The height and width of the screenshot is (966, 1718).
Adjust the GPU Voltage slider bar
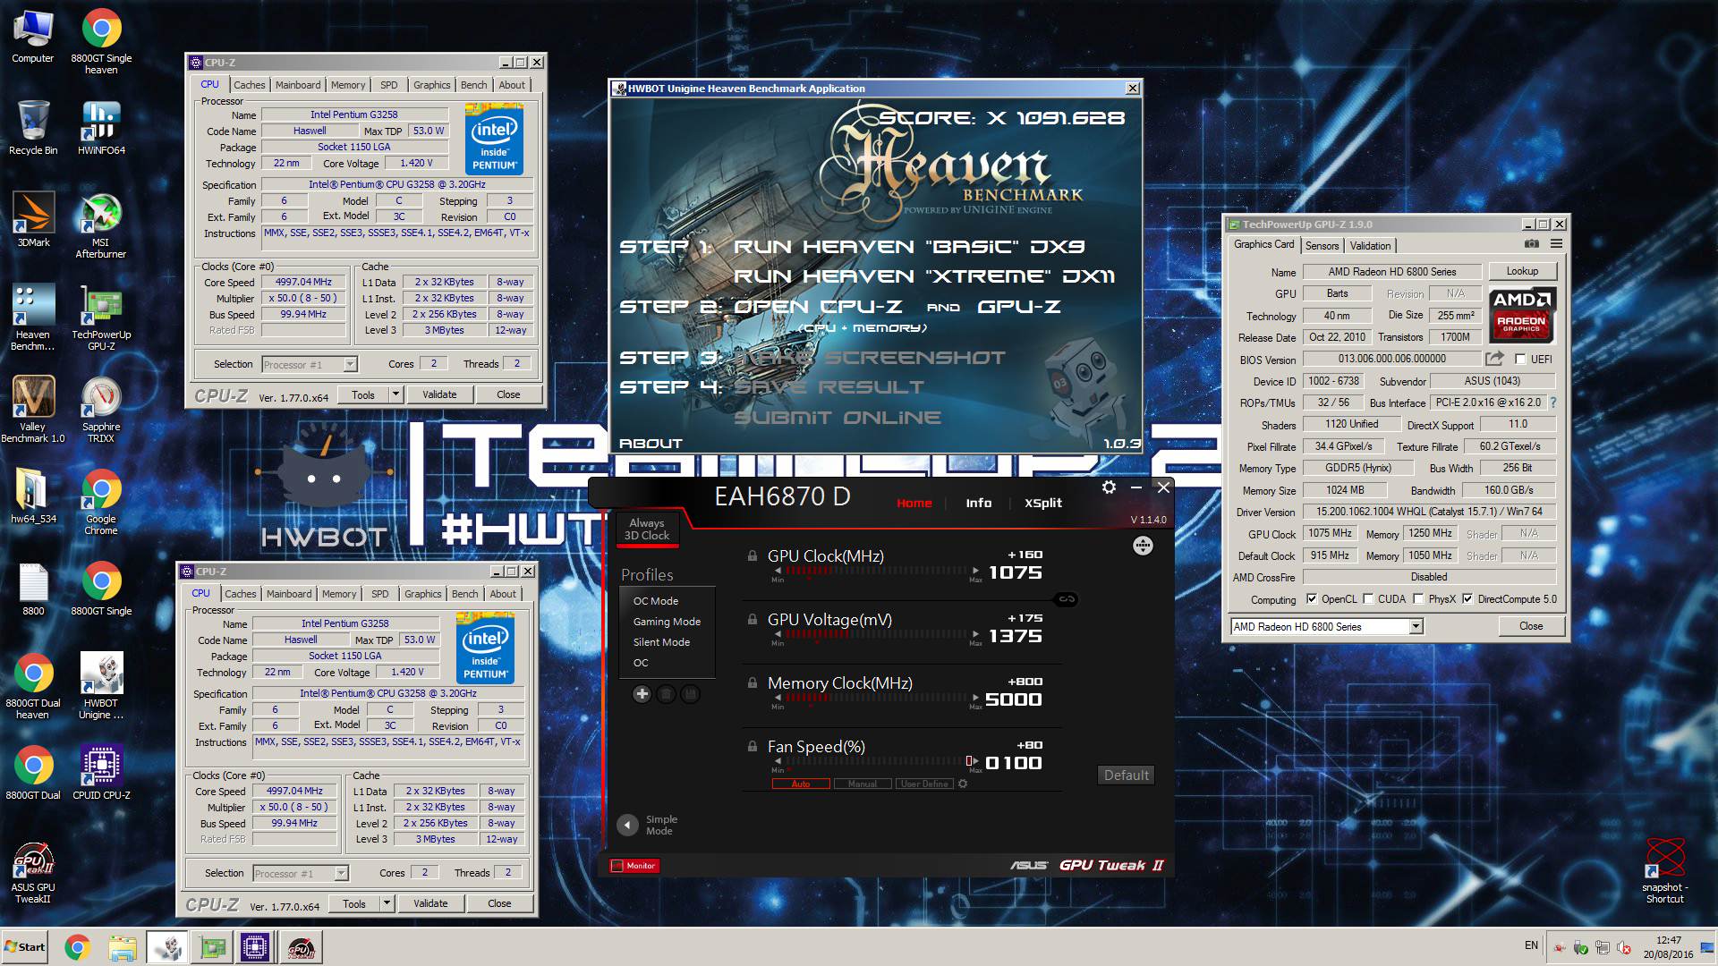pyautogui.click(x=877, y=634)
